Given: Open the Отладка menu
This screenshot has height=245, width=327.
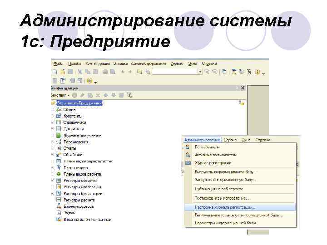Looking at the screenshot, I should click(x=120, y=64).
